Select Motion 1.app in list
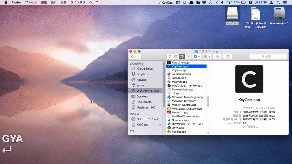The image size is (292, 164). pos(186,112)
